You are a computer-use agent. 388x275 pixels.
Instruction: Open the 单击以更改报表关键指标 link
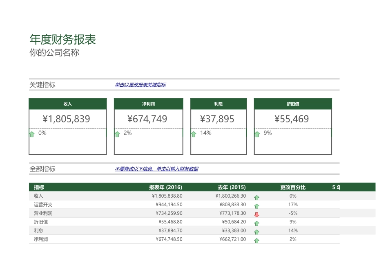[141, 85]
